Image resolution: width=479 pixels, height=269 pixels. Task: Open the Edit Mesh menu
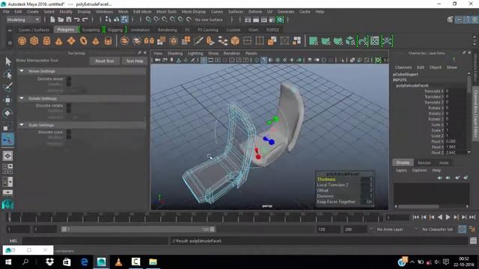(142, 12)
